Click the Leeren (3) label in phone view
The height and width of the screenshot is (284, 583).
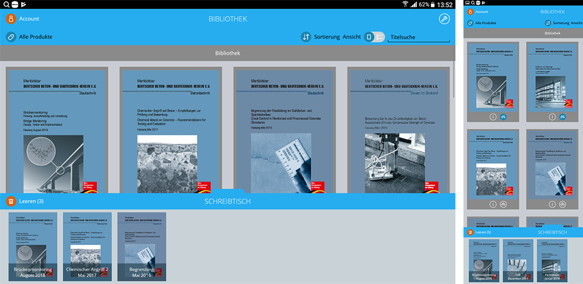point(483,232)
